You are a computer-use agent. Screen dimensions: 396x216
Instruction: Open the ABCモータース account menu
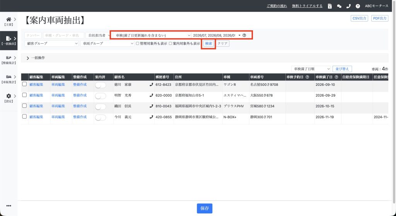377,6
